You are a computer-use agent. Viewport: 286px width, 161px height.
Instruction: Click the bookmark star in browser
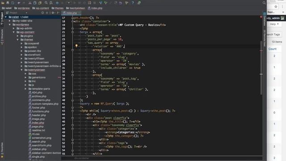coord(276,7)
